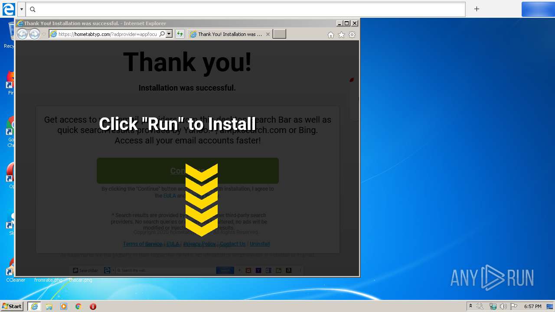Screen dimensions: 555x312
Task: Close the 'Thank You! Installation was' tab
Action: tap(268, 34)
